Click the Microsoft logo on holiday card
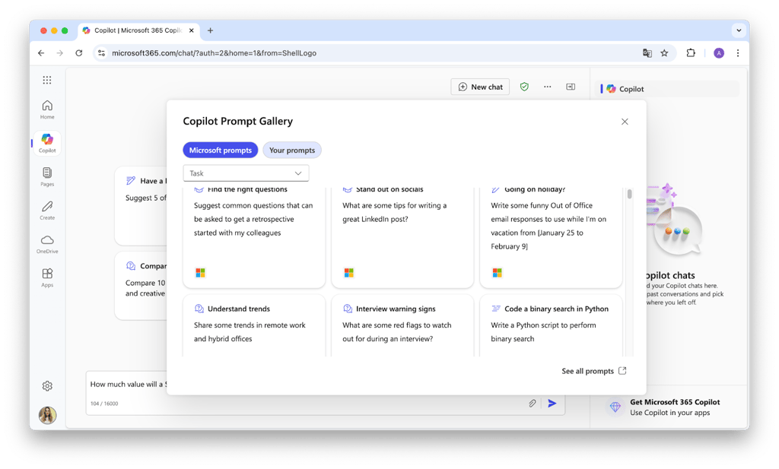 [498, 272]
